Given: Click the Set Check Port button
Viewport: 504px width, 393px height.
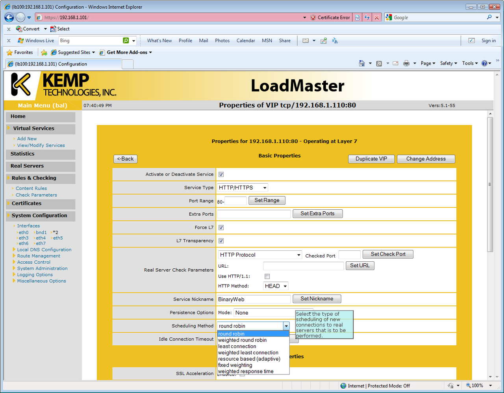Looking at the screenshot, I should 388,254.
